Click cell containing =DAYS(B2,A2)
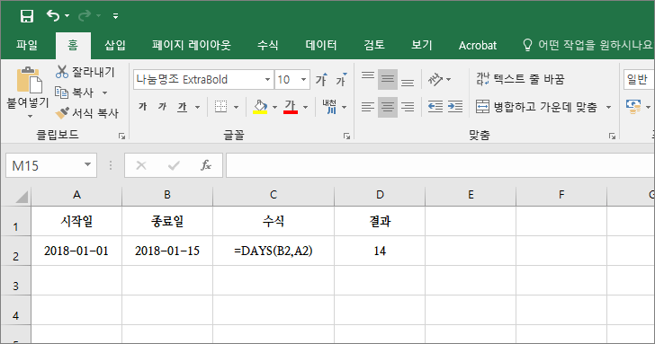 (x=274, y=251)
